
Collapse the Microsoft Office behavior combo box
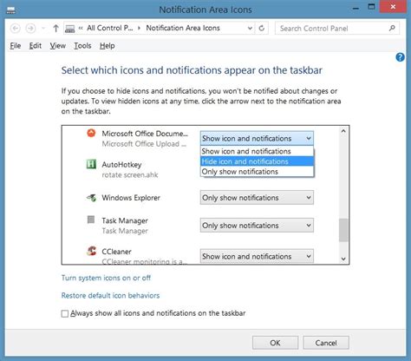tap(257, 138)
